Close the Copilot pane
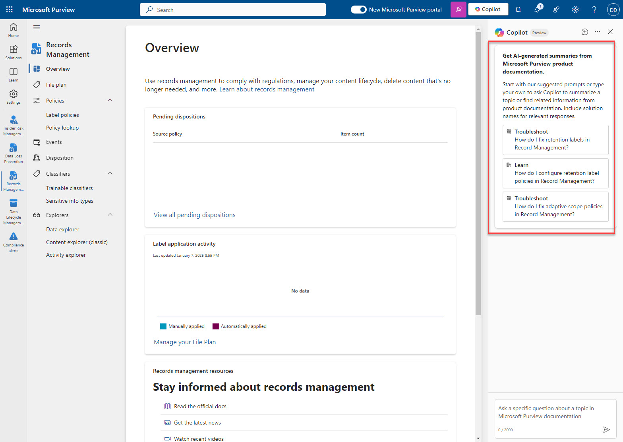The image size is (623, 442). [610, 32]
